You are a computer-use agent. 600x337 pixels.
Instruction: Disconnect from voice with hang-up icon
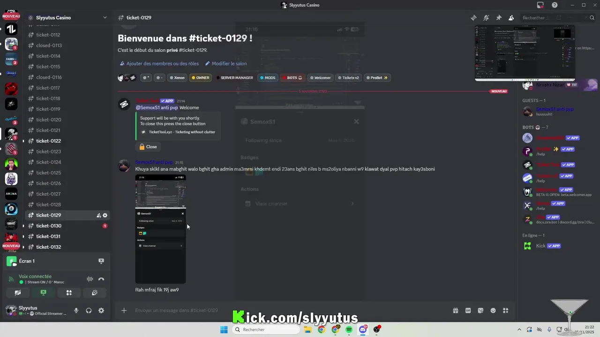[101, 279]
